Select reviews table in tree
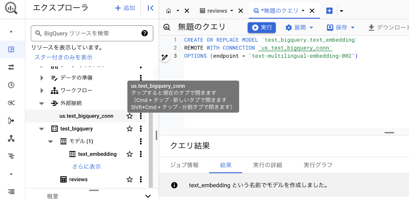 78,179
